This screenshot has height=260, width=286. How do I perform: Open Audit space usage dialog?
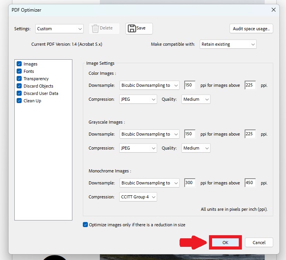click(x=251, y=29)
